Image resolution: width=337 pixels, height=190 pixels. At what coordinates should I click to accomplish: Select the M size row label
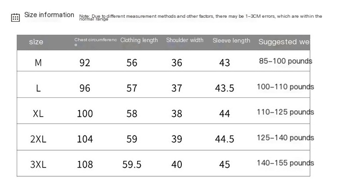(38, 63)
